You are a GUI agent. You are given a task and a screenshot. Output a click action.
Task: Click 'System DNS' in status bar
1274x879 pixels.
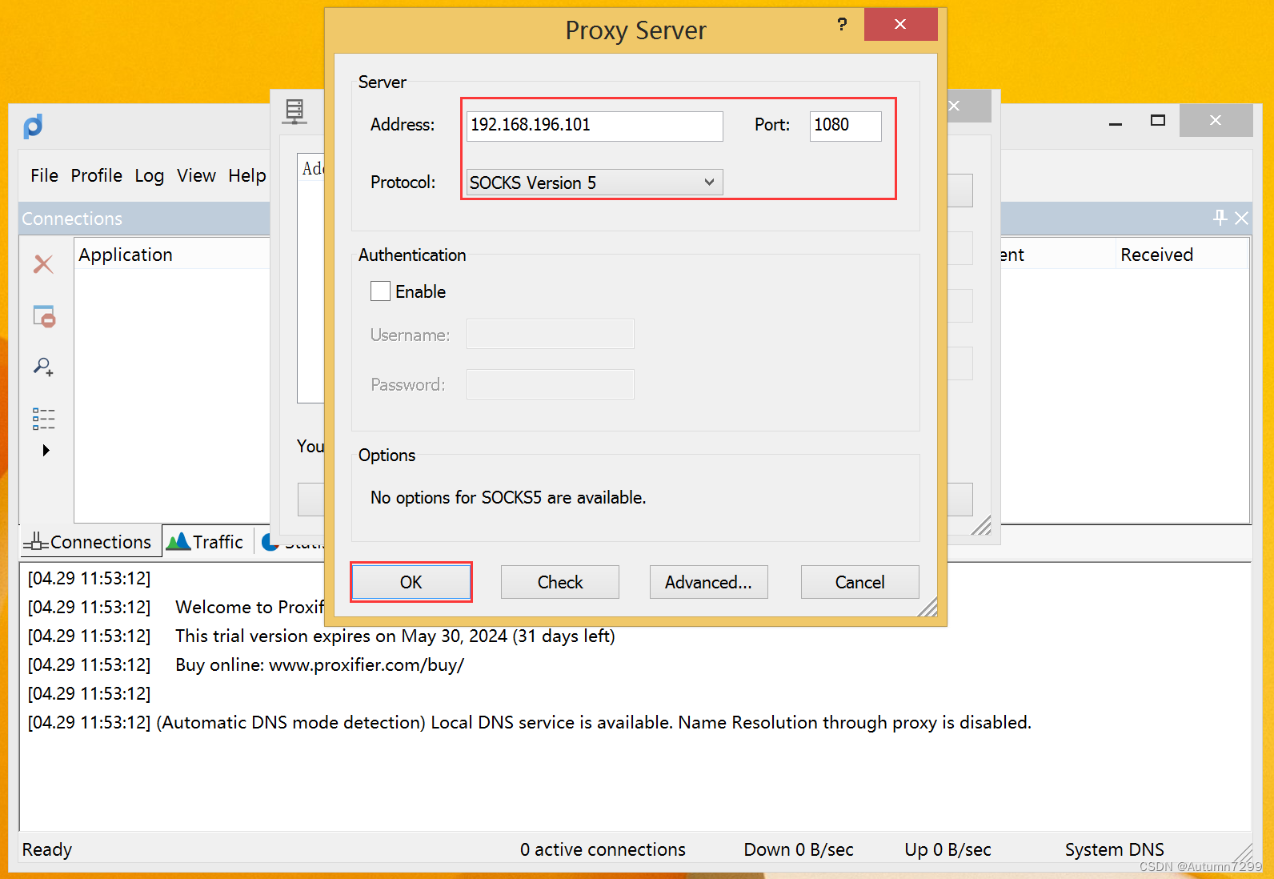click(1114, 849)
